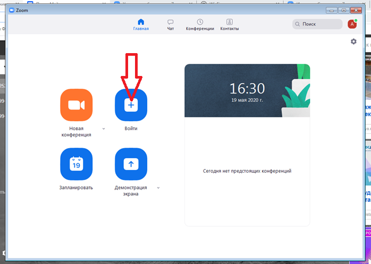Switch to the Чат tab
The width and height of the screenshot is (371, 264).
(x=171, y=25)
